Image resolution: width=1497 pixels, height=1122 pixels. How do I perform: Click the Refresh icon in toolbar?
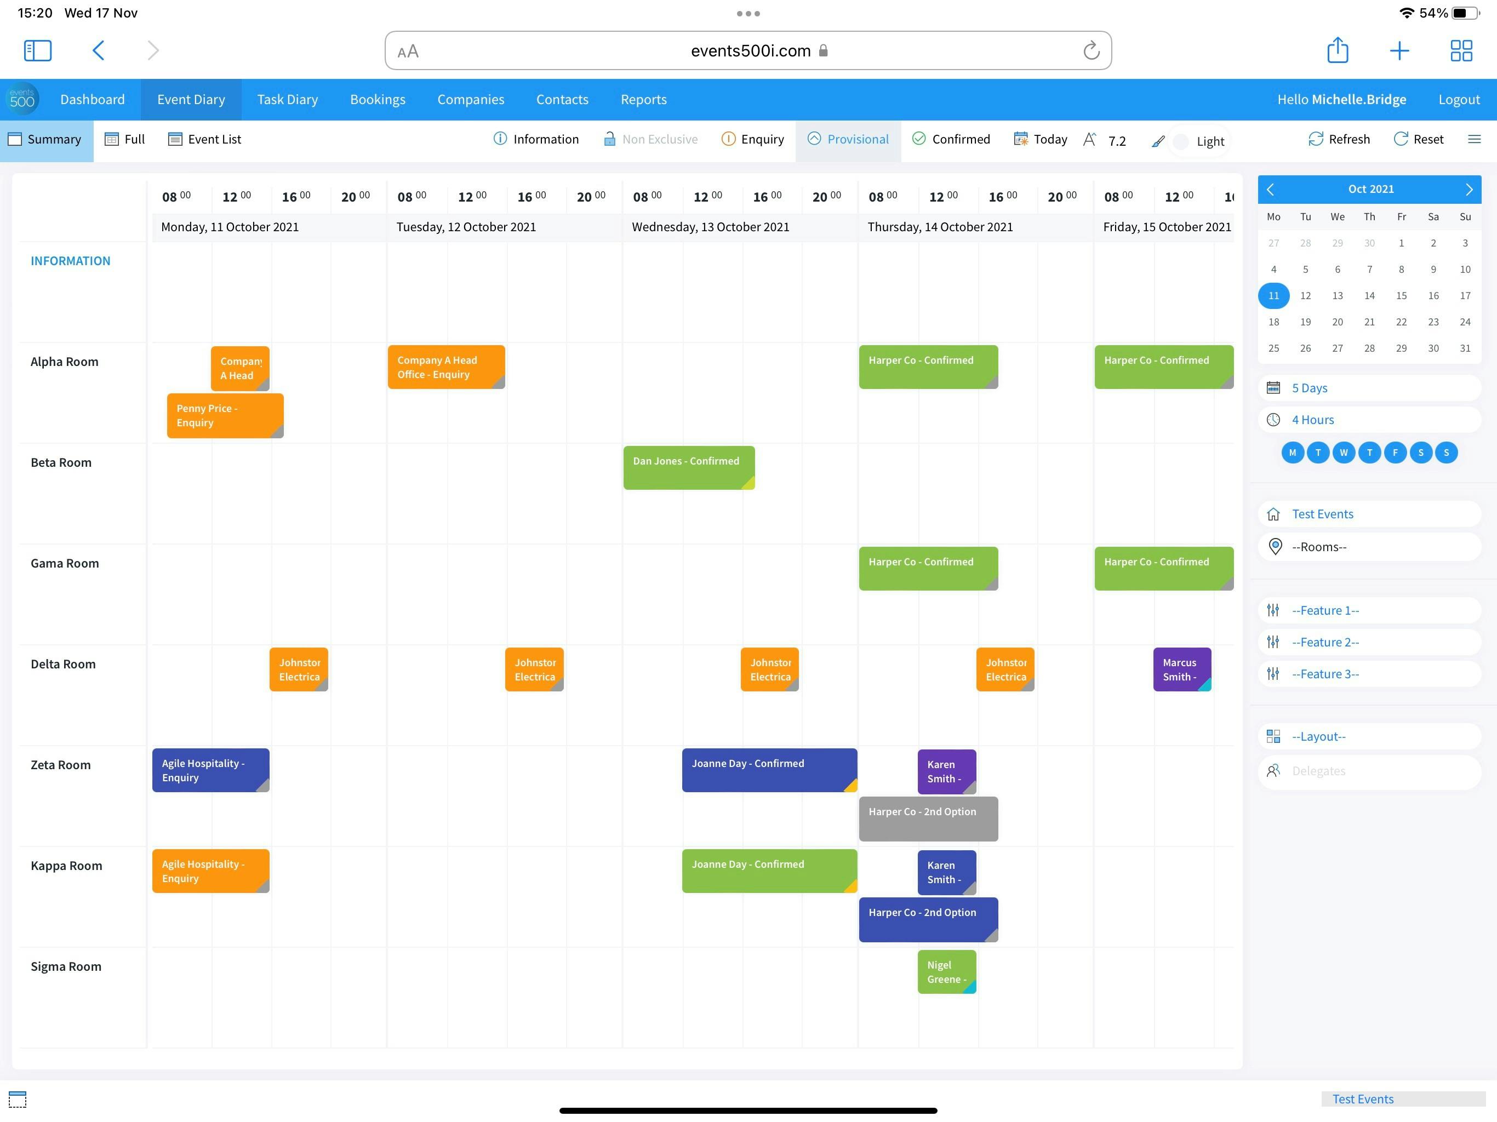point(1315,139)
